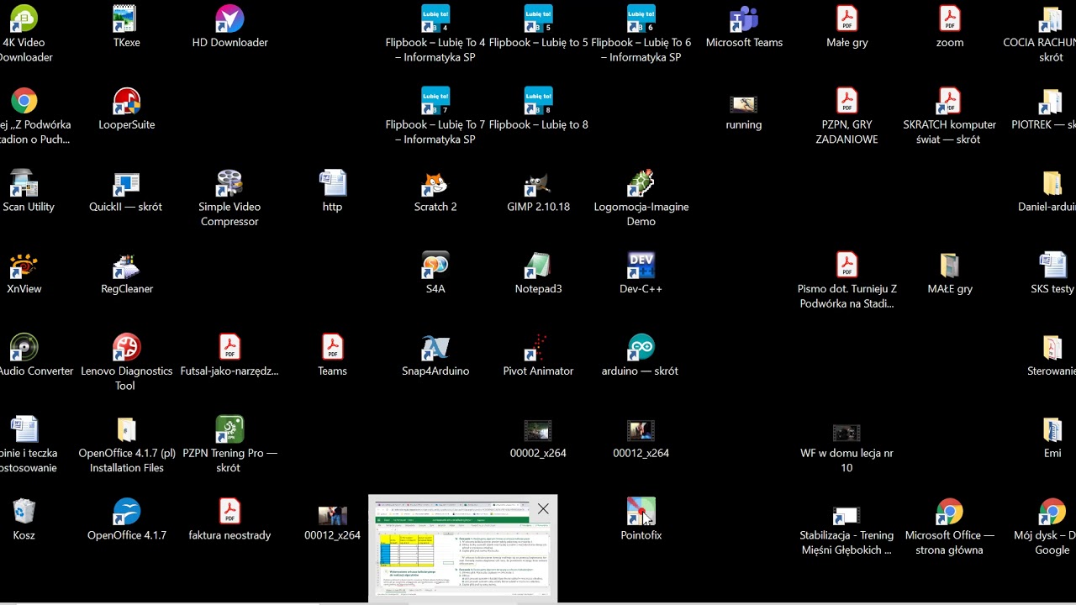This screenshot has height=605, width=1076.
Task: Click the Dev-C++ desktop icon
Action: coord(641,273)
